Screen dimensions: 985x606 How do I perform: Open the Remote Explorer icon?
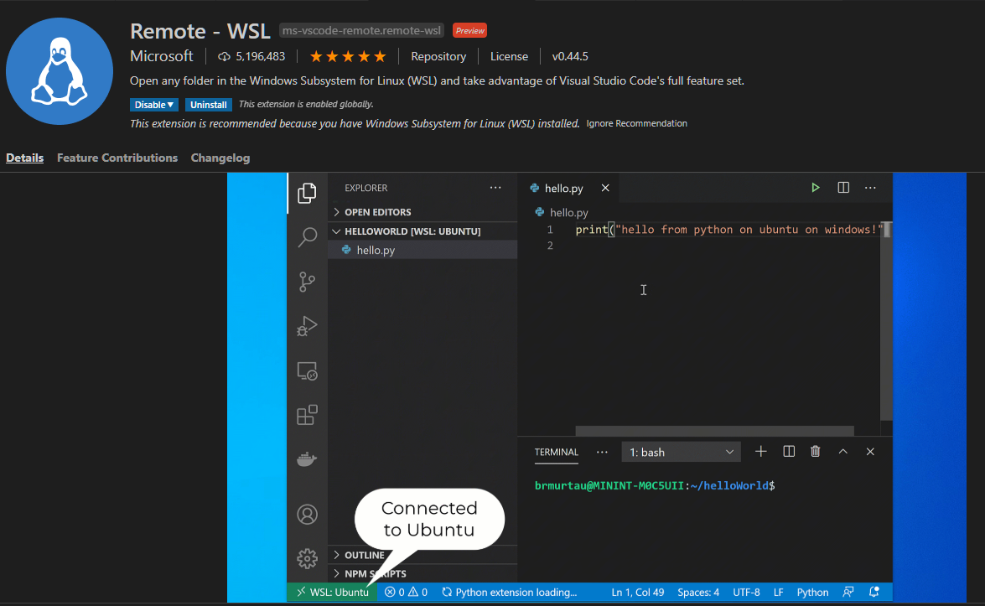coord(307,370)
